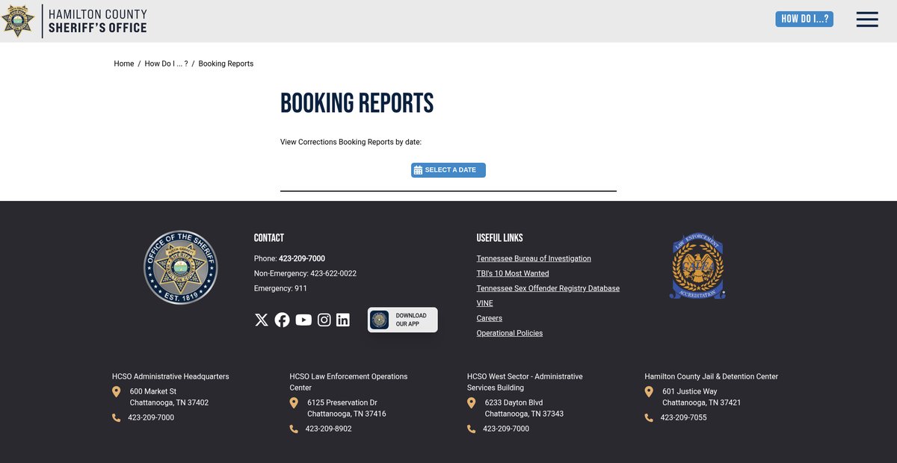Open How Do I ... ? breadcrumb link
Screen dimensions: 897x463
coord(166,63)
